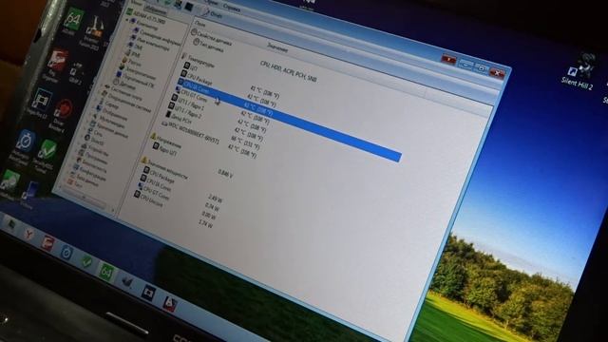Select DMI in the tree

pos(134,47)
